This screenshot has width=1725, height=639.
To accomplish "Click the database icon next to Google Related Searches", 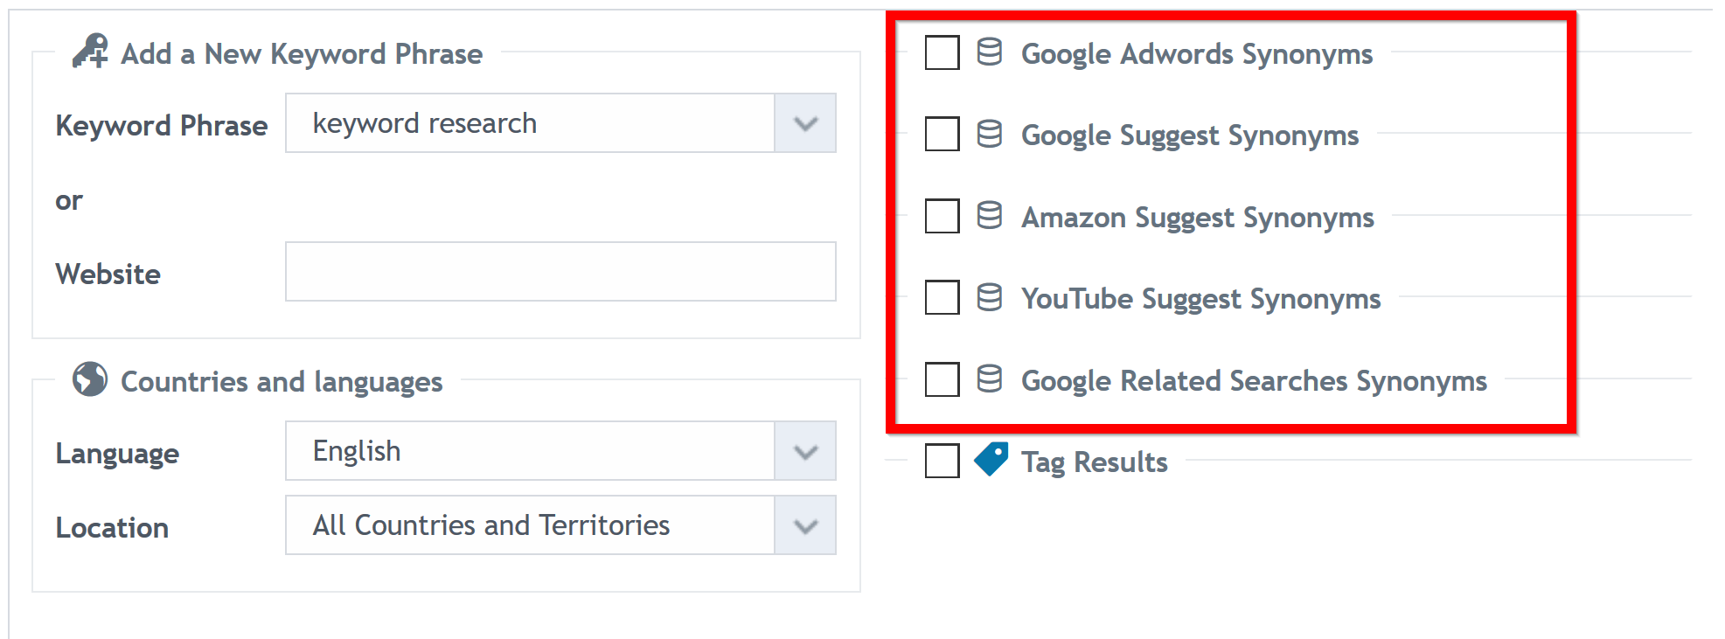I will tap(990, 379).
